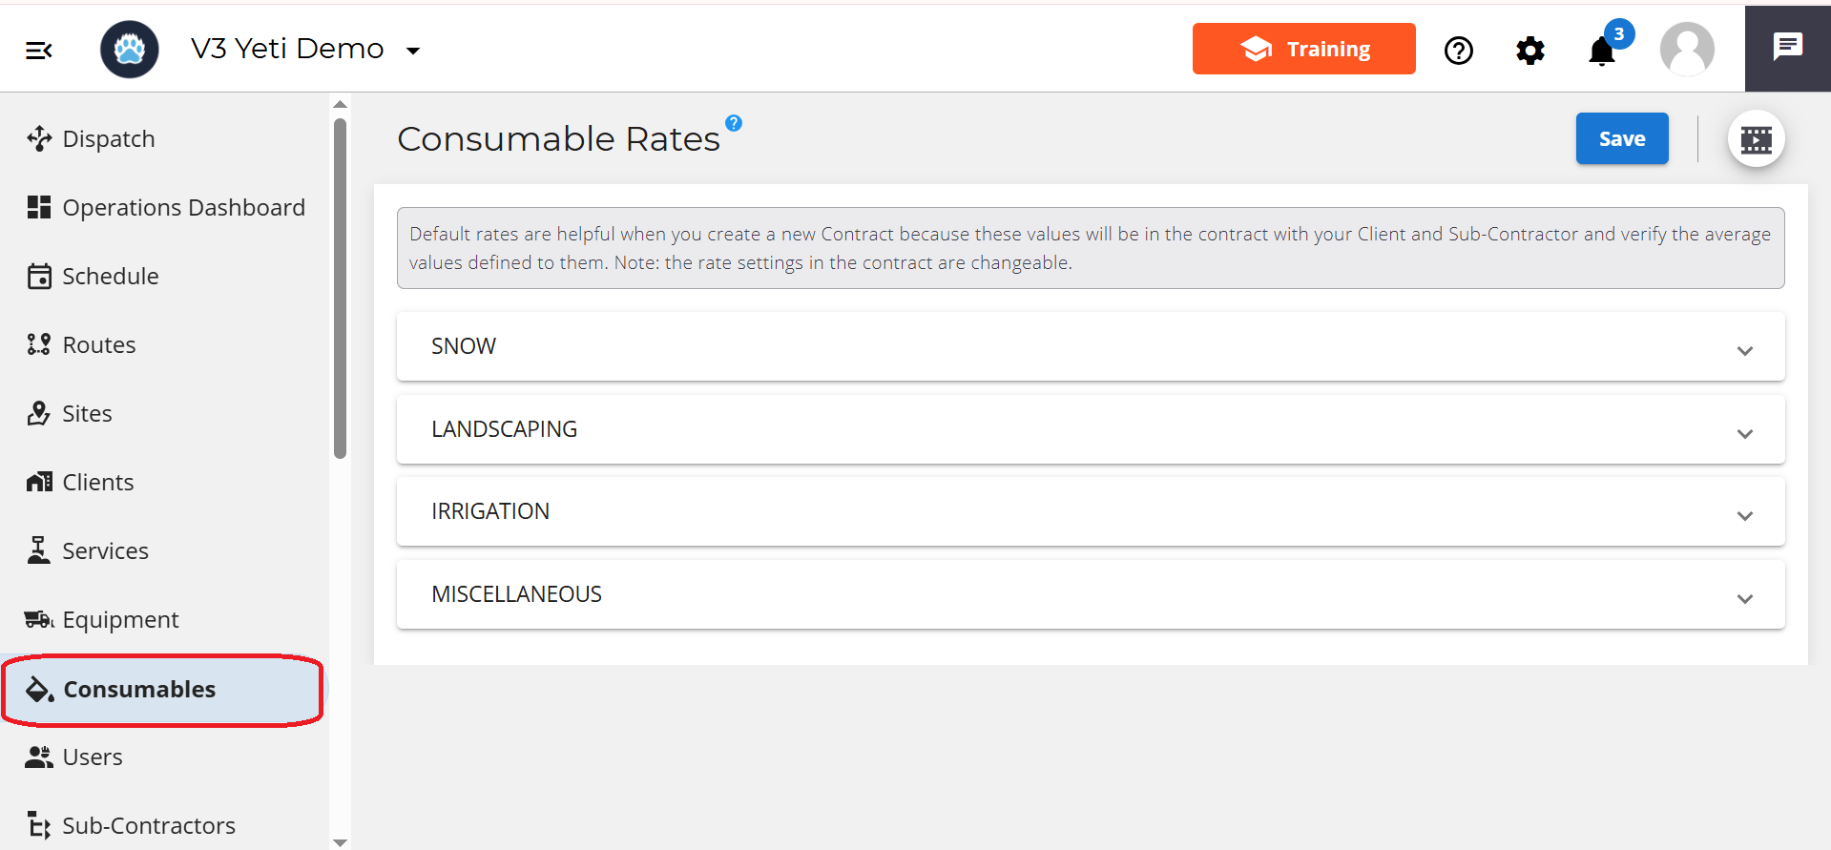Collapse the sidebar with the hamburger menu icon
The width and height of the screenshot is (1831, 850).
click(39, 50)
